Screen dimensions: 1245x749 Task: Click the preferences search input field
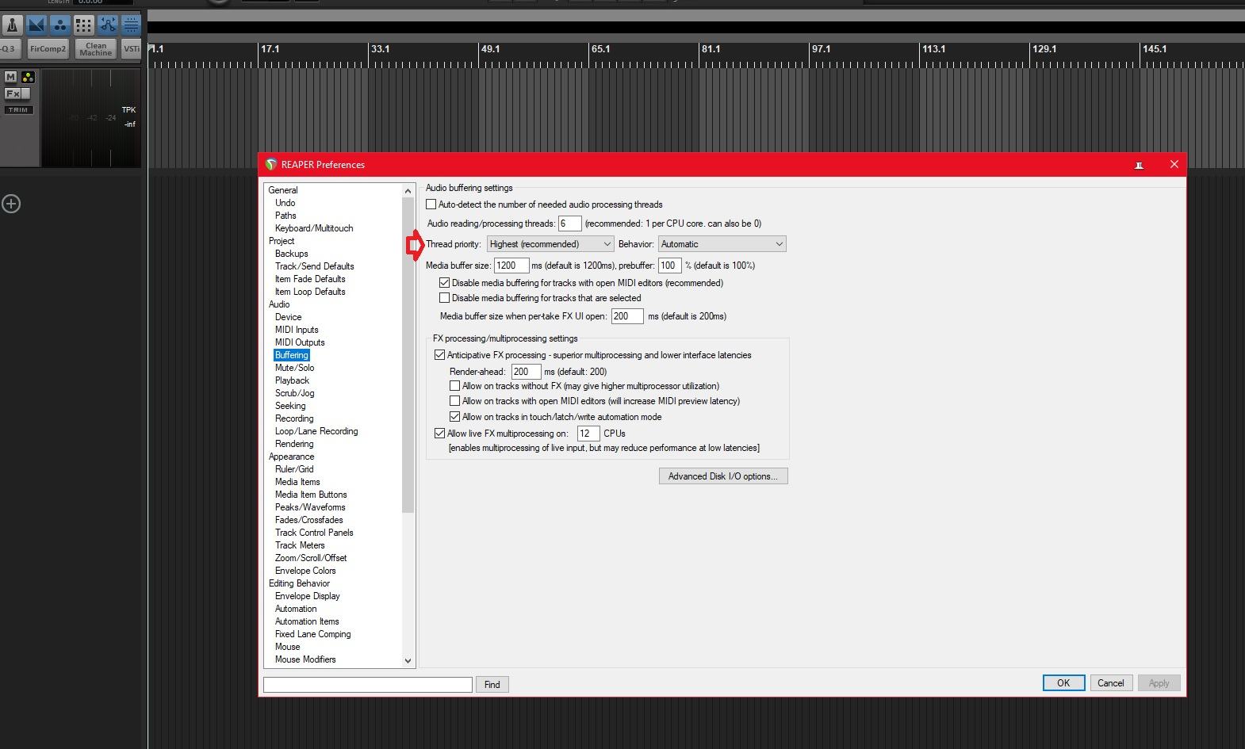(x=368, y=684)
